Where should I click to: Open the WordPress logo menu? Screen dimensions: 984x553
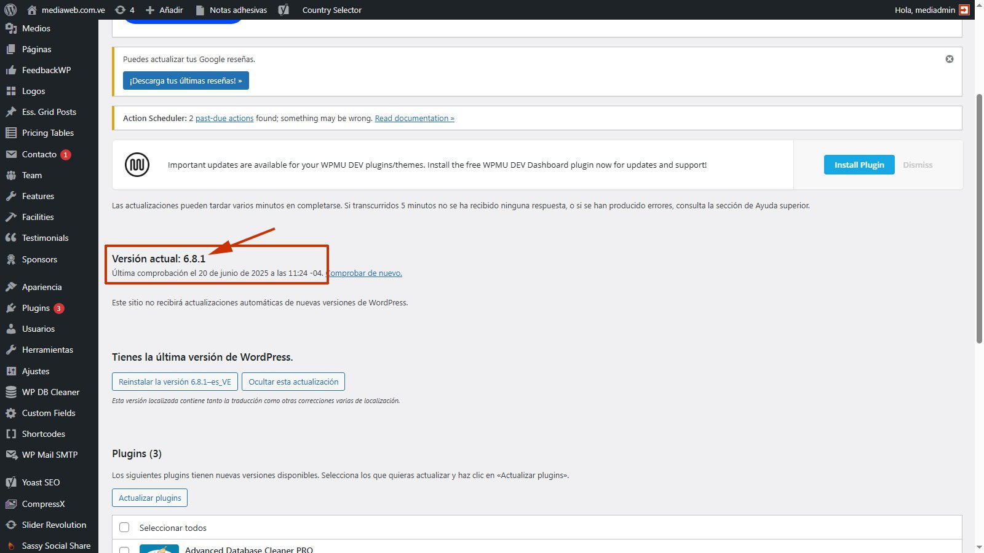(x=10, y=10)
